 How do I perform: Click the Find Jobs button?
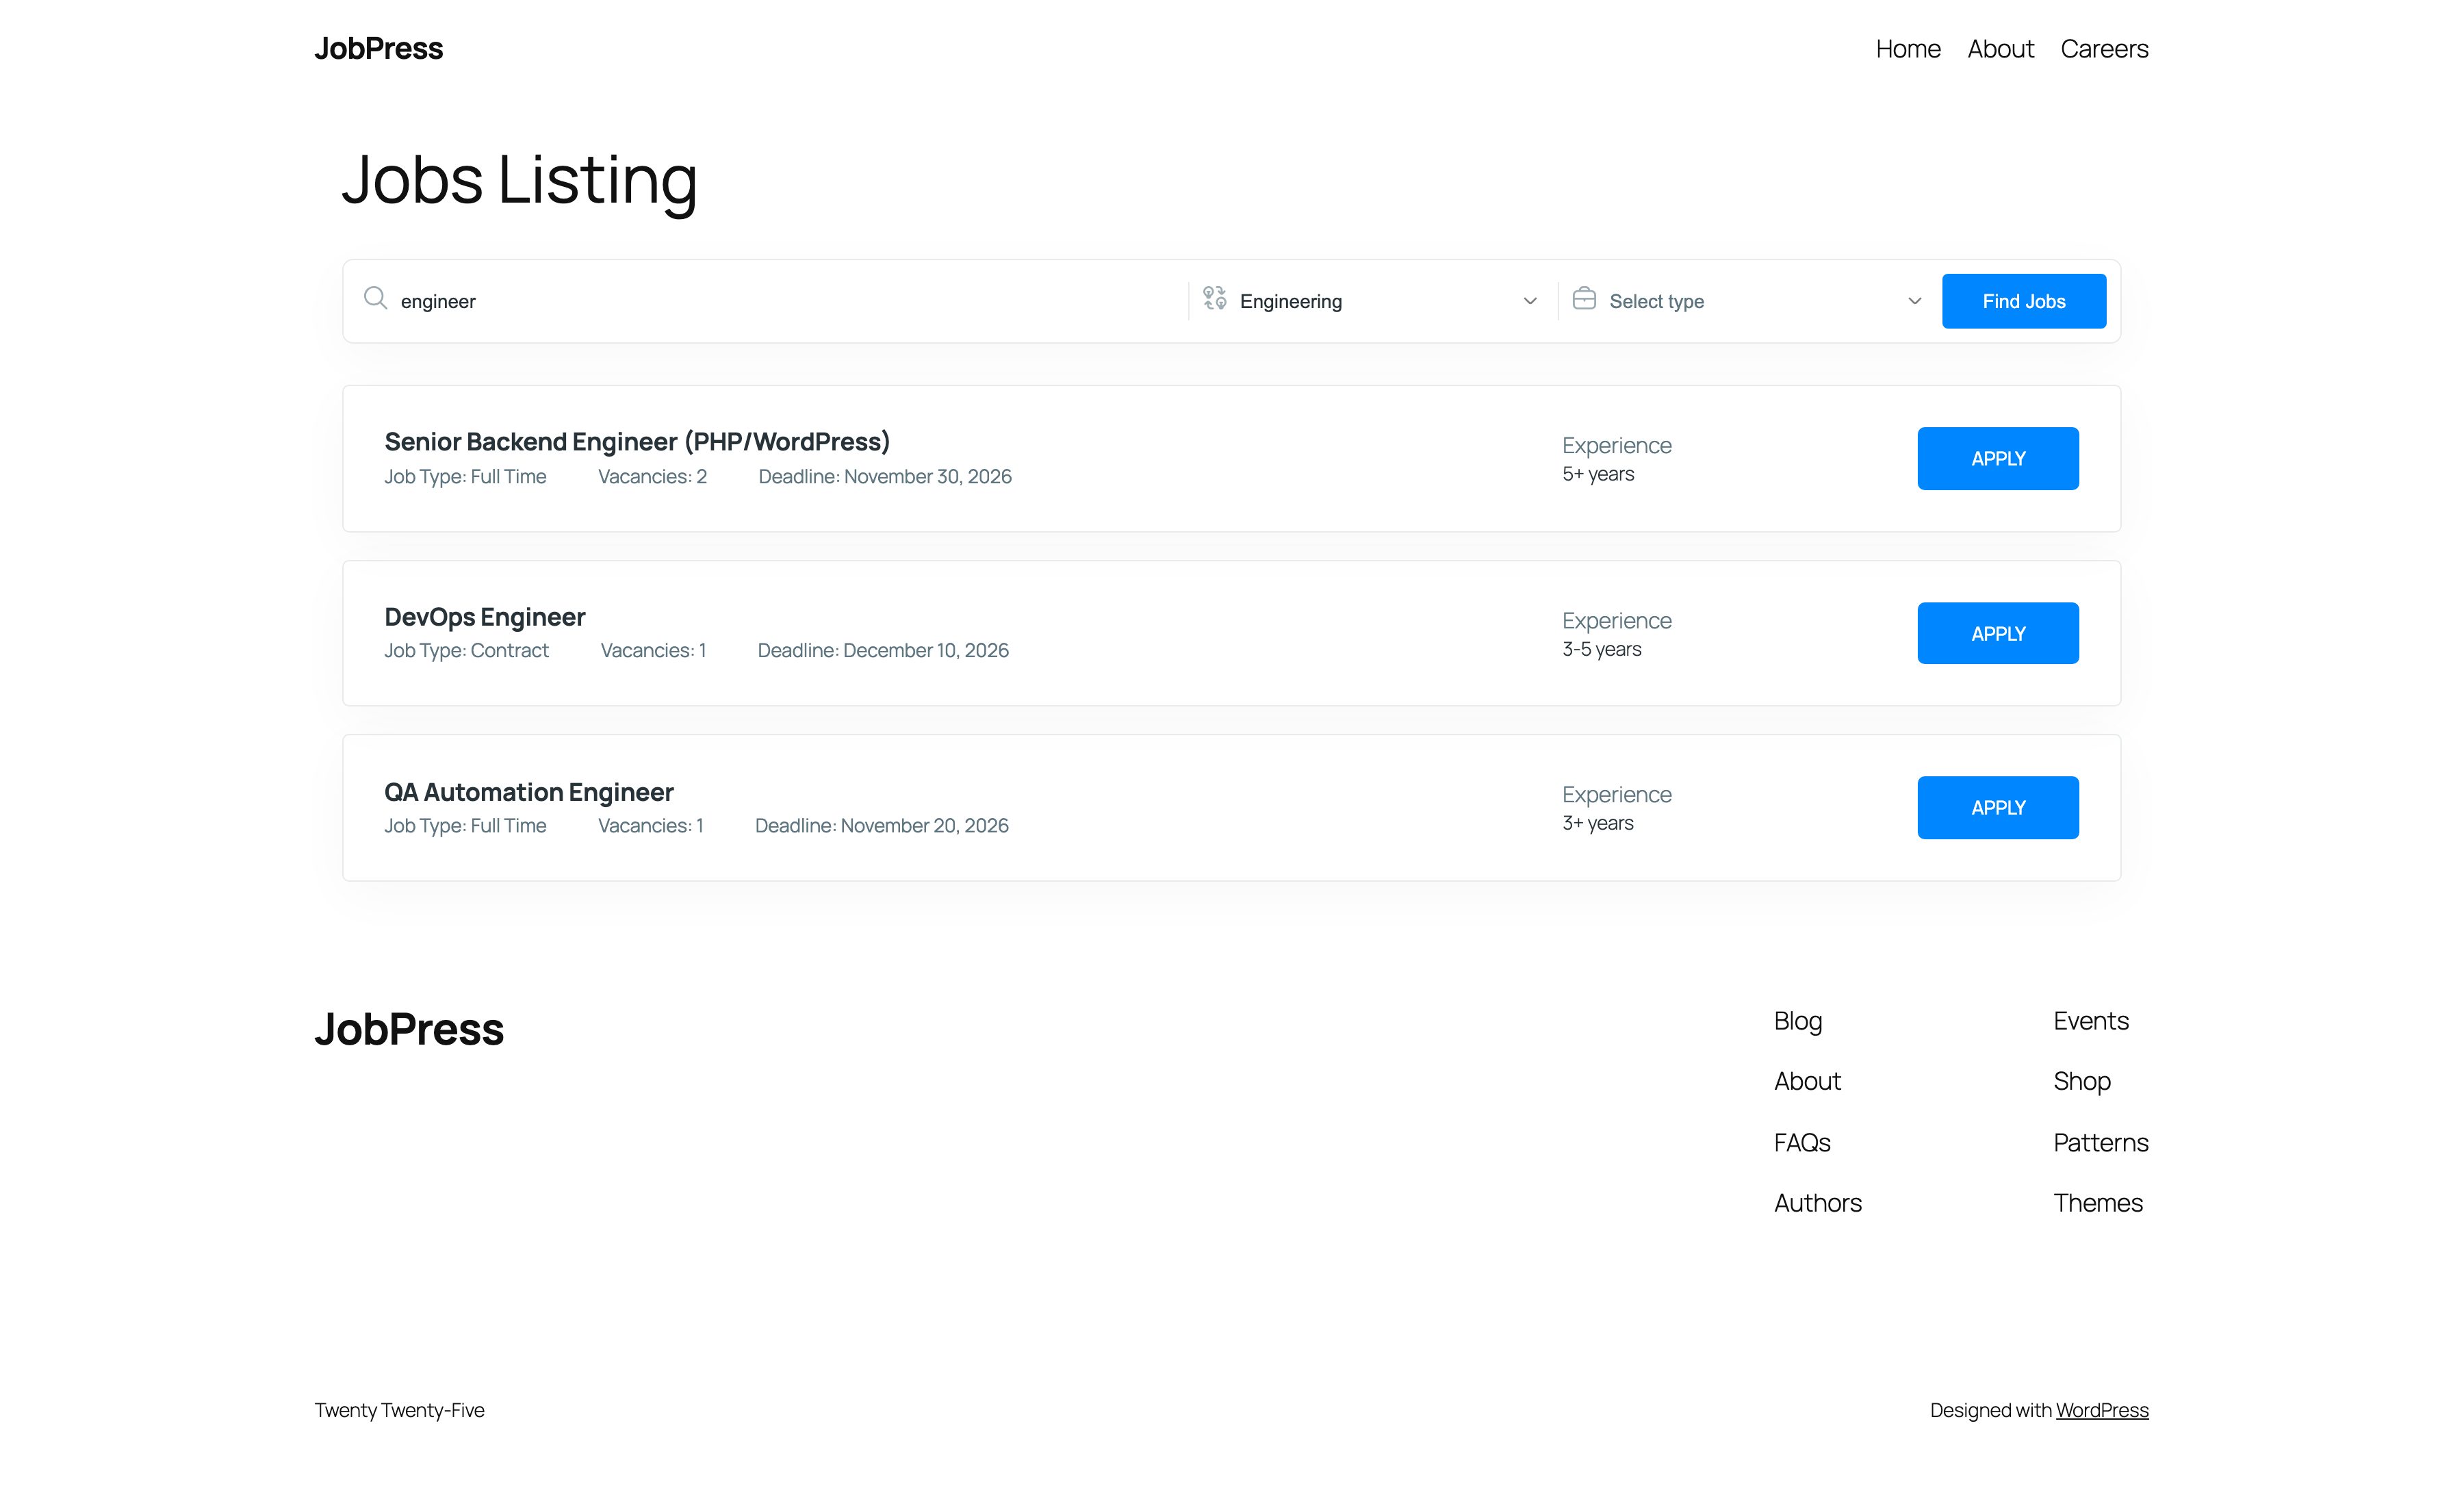(x=2024, y=301)
